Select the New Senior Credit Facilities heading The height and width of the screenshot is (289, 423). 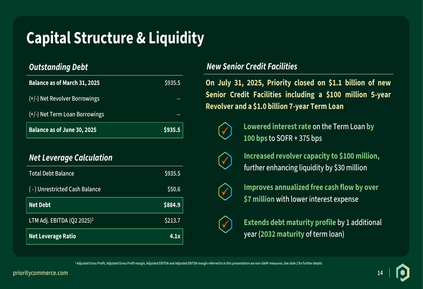coord(252,67)
